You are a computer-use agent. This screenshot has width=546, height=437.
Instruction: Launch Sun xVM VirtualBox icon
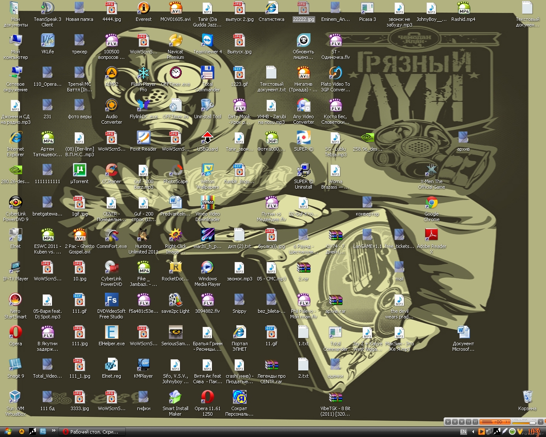15,403
